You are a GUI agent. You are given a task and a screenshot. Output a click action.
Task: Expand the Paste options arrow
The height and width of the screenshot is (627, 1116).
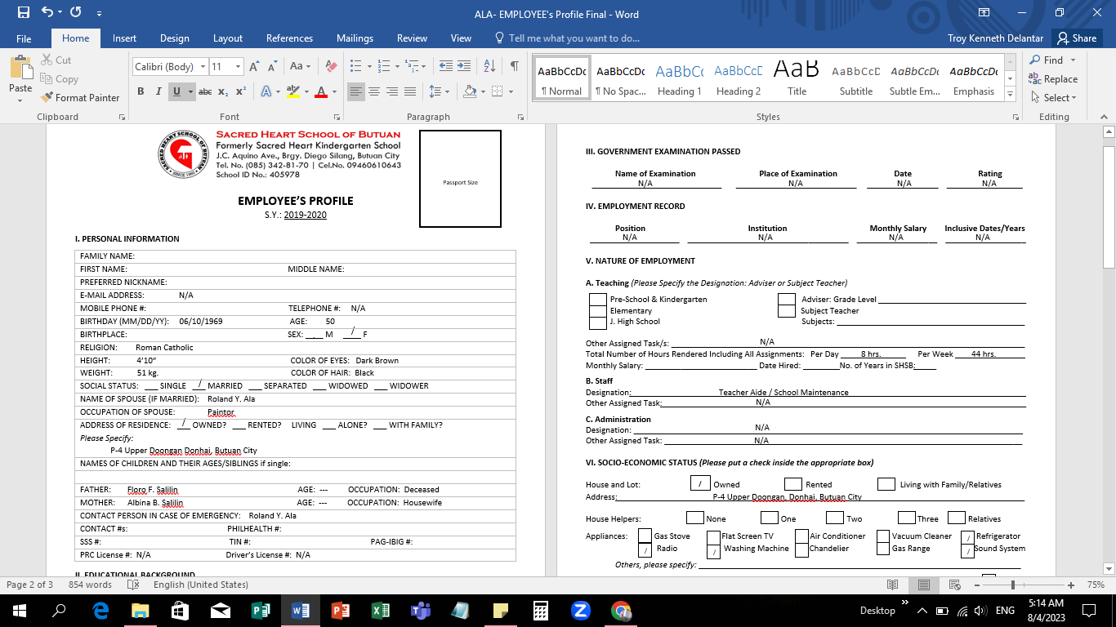[20, 100]
